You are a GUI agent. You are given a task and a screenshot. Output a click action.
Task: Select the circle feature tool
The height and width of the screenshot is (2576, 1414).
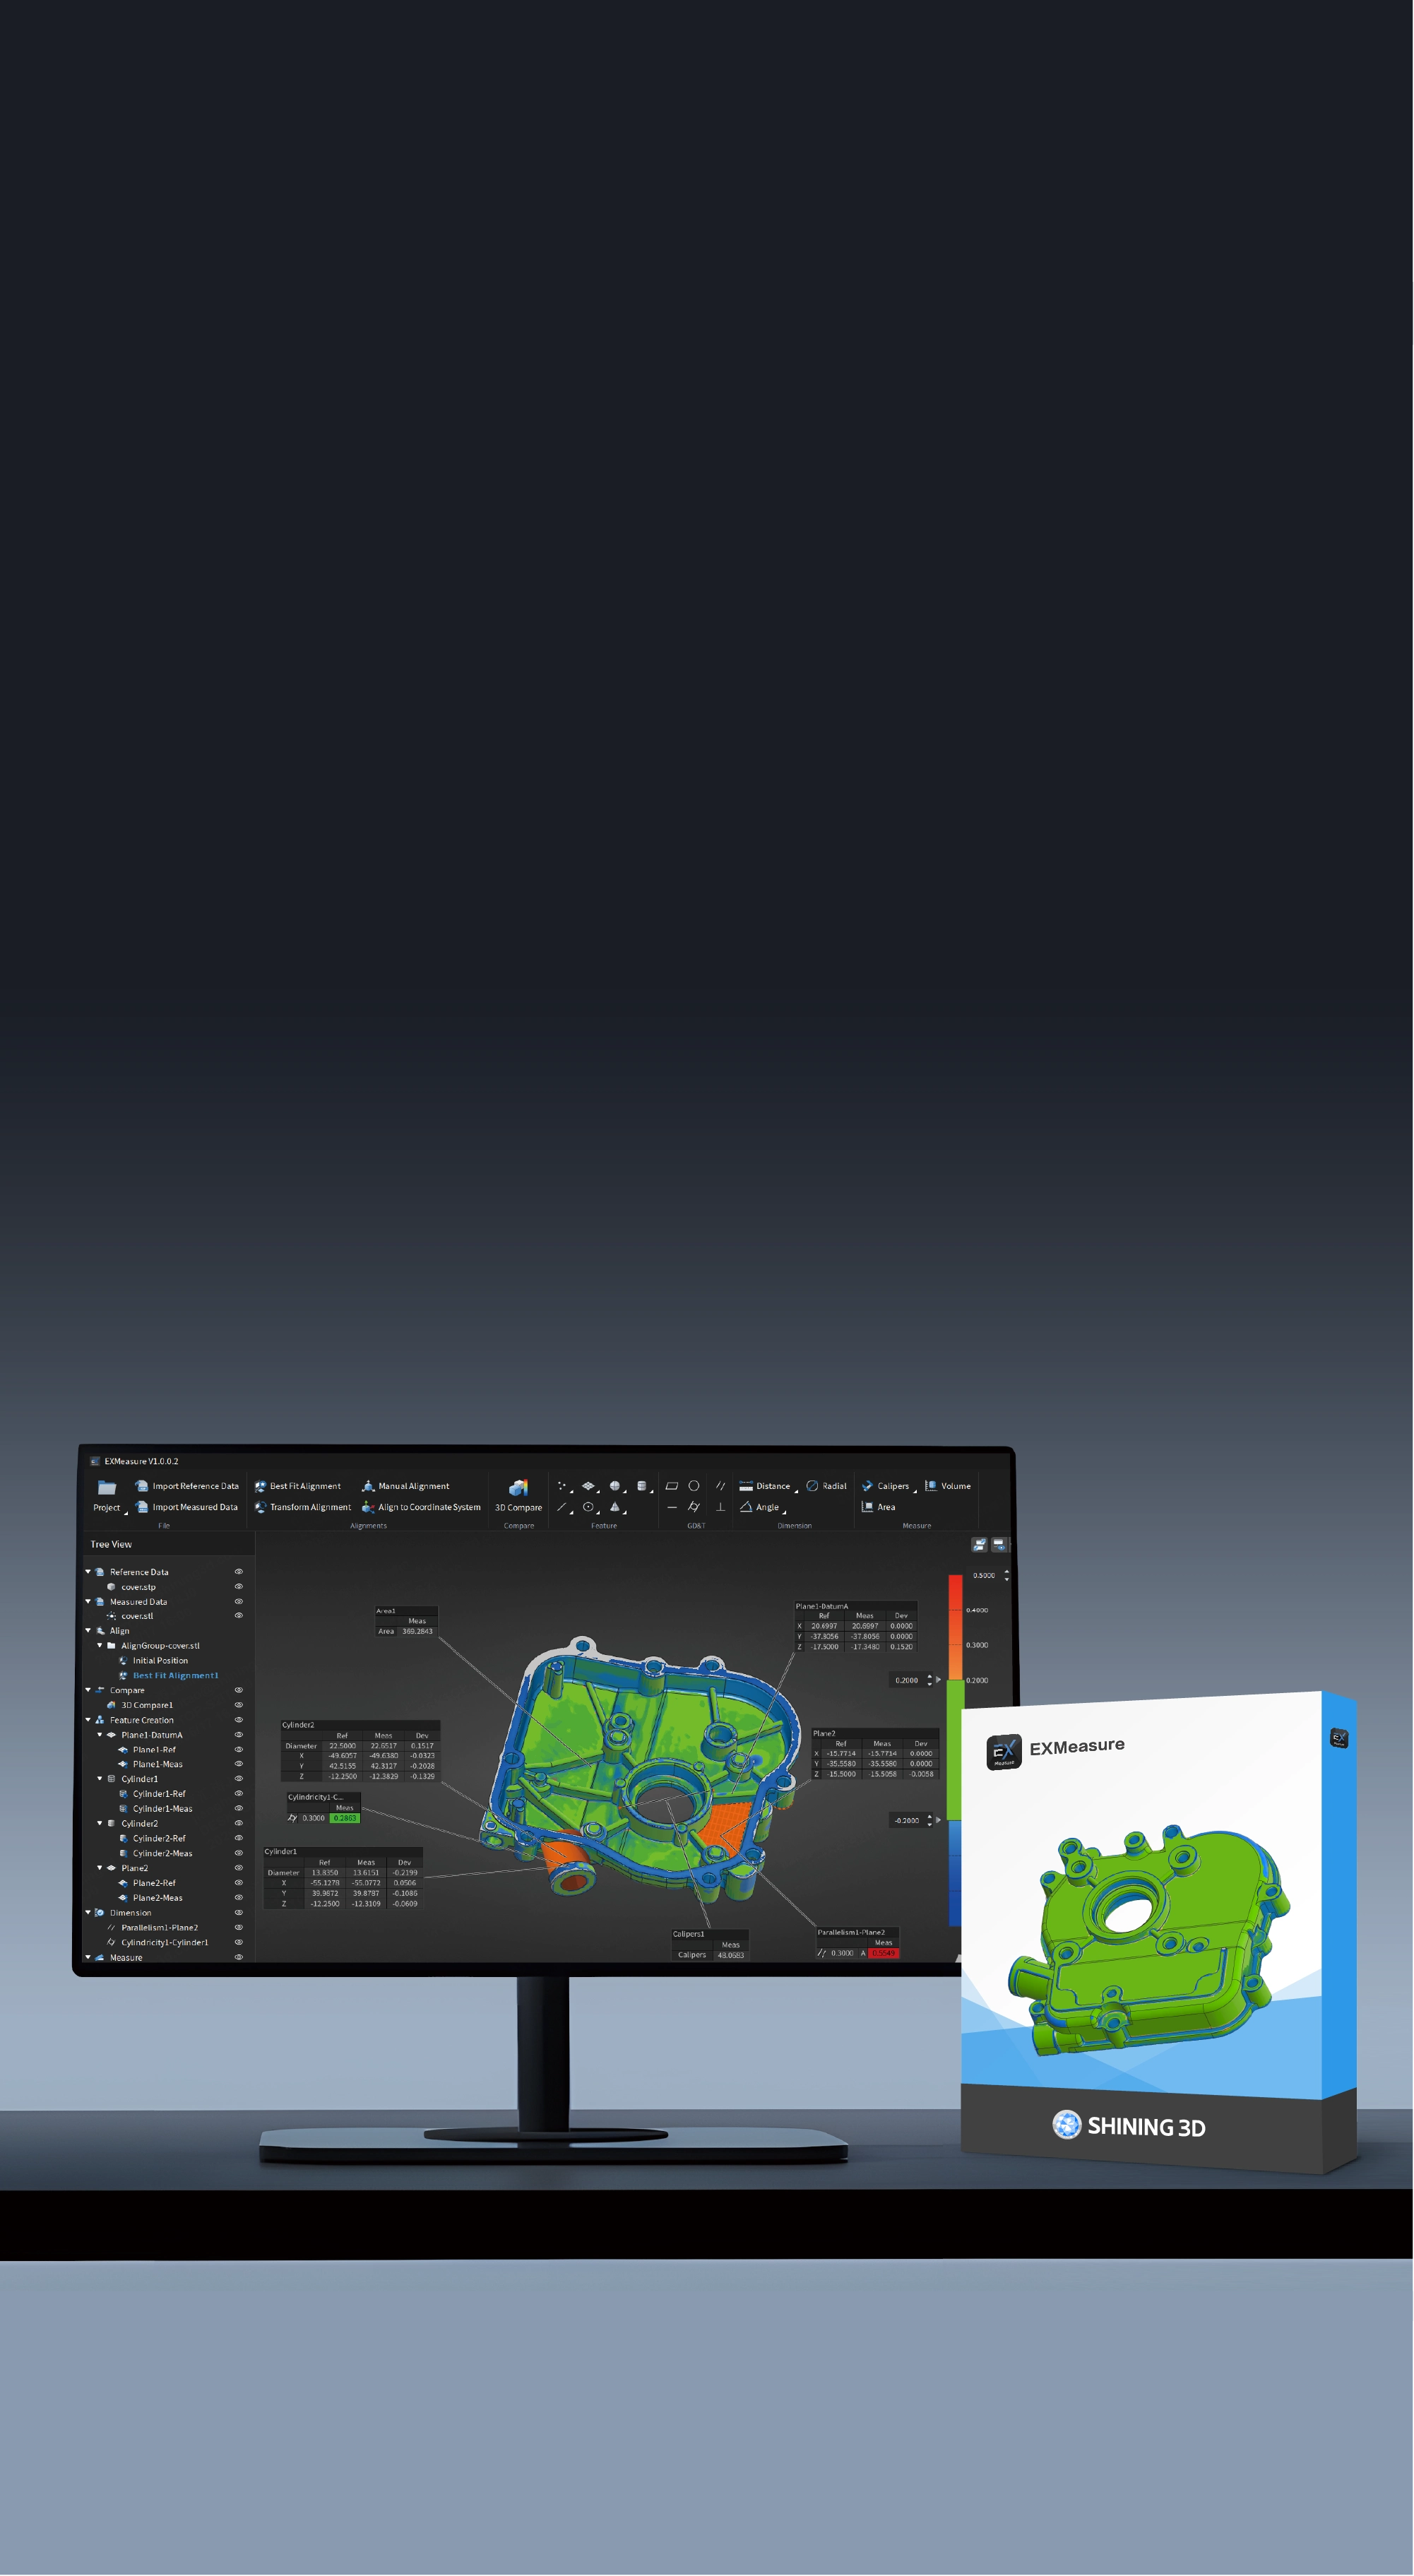[x=588, y=1507]
